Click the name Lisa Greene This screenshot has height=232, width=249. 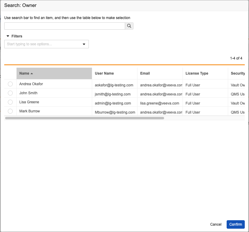29,102
